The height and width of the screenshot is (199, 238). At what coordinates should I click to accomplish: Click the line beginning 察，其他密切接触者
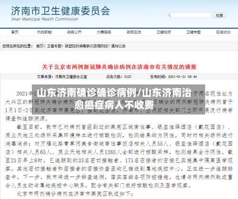pos(119,169)
